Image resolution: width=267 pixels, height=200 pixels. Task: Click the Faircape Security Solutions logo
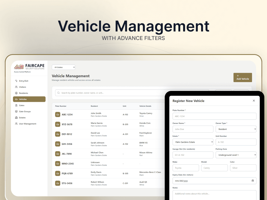(29, 67)
